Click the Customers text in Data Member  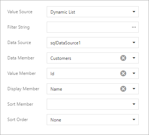(x=61, y=58)
